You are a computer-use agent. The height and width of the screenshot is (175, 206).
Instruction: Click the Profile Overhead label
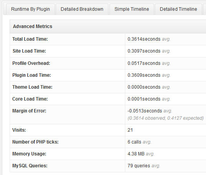pos(31,63)
